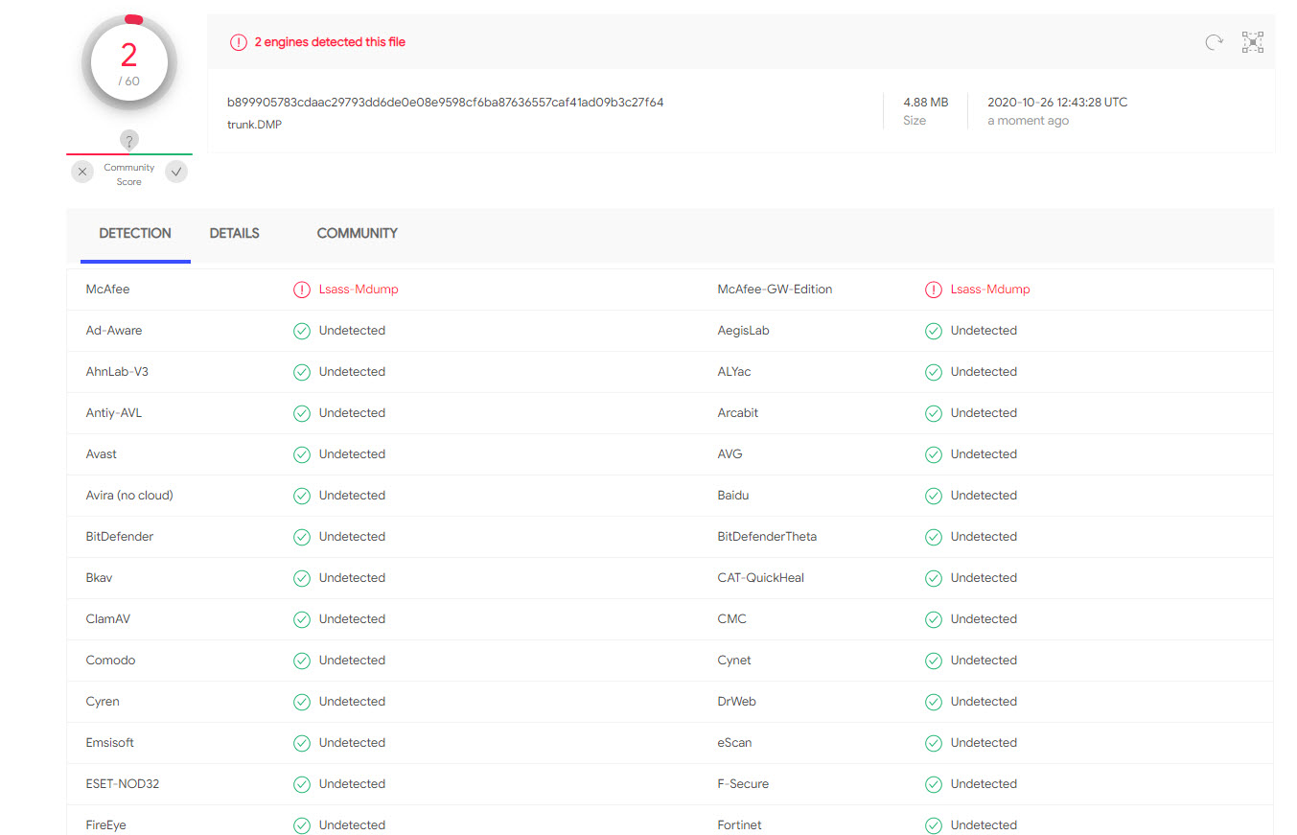Click the green check icon for AVG
This screenshot has width=1297, height=835.
[x=934, y=454]
